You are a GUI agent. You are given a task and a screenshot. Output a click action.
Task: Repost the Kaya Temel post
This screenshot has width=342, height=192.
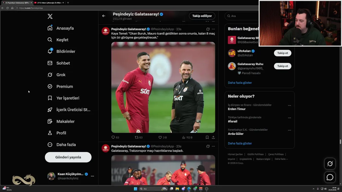[x=139, y=137]
